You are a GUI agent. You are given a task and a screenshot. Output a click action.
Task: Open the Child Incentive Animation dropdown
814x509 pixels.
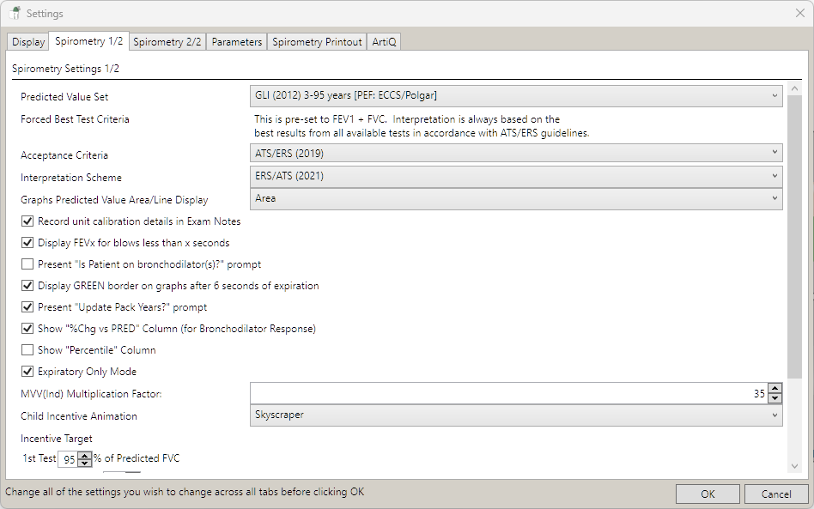[x=515, y=415]
